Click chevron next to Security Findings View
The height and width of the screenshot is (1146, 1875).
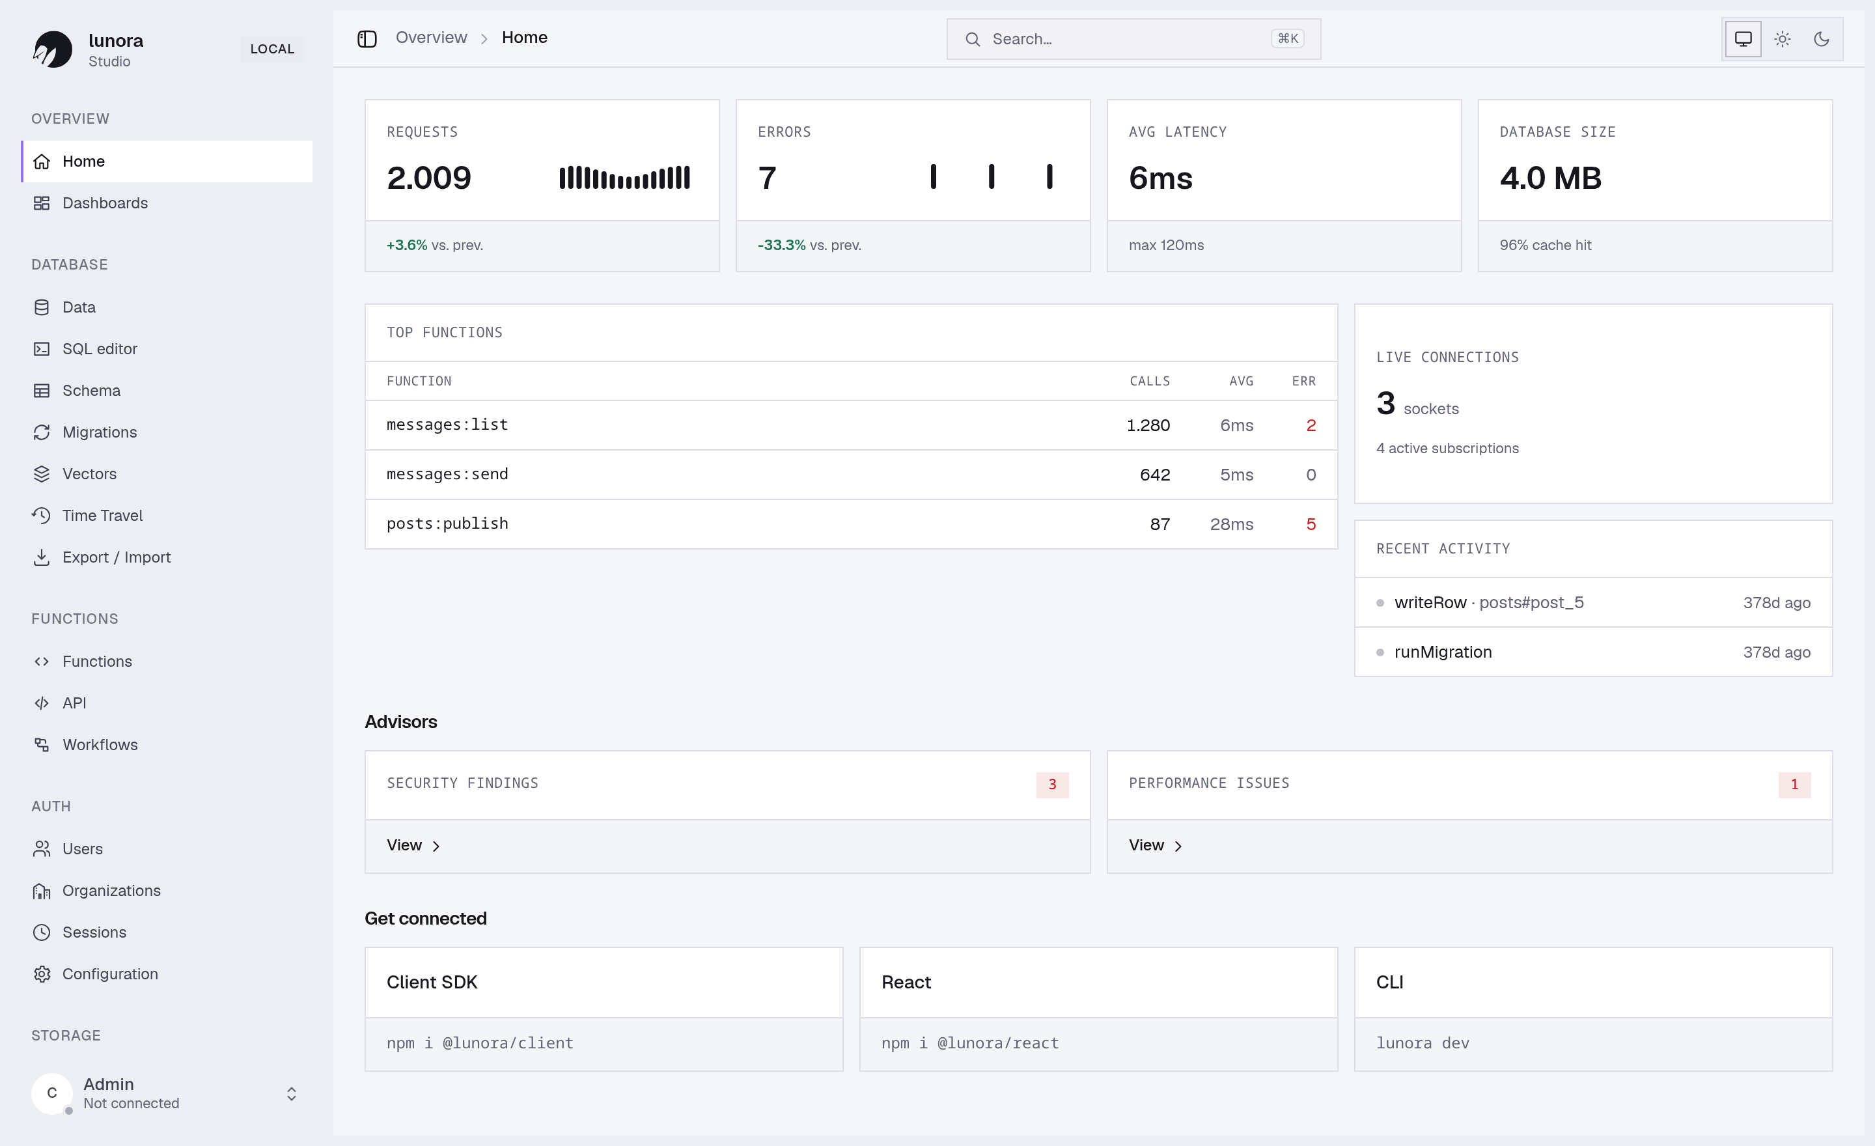[x=436, y=846]
